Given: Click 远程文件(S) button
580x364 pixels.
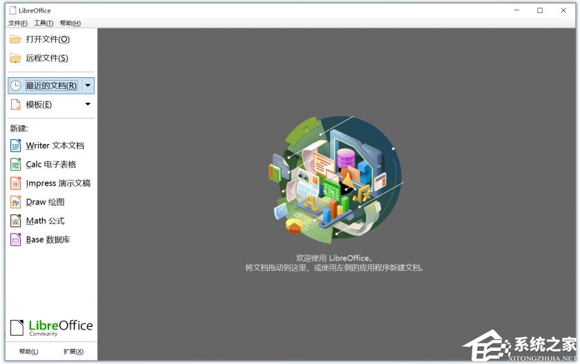Looking at the screenshot, I should 47,58.
